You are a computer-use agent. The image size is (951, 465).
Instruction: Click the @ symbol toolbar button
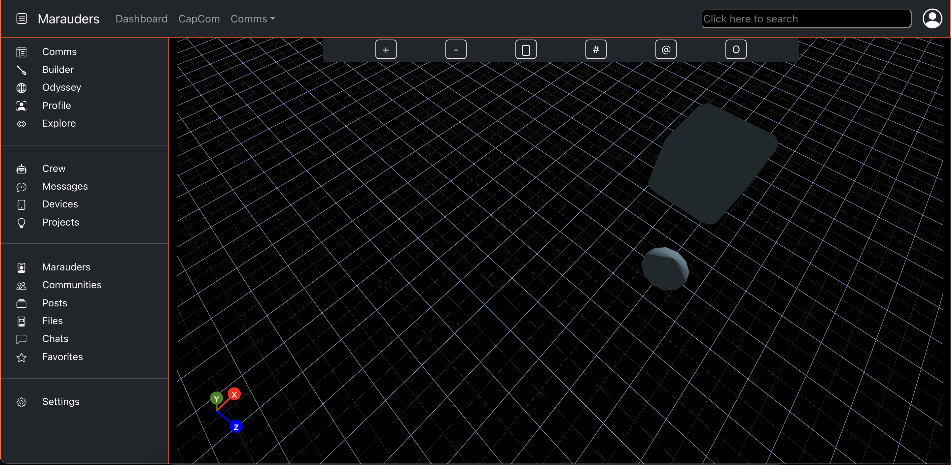(x=666, y=49)
